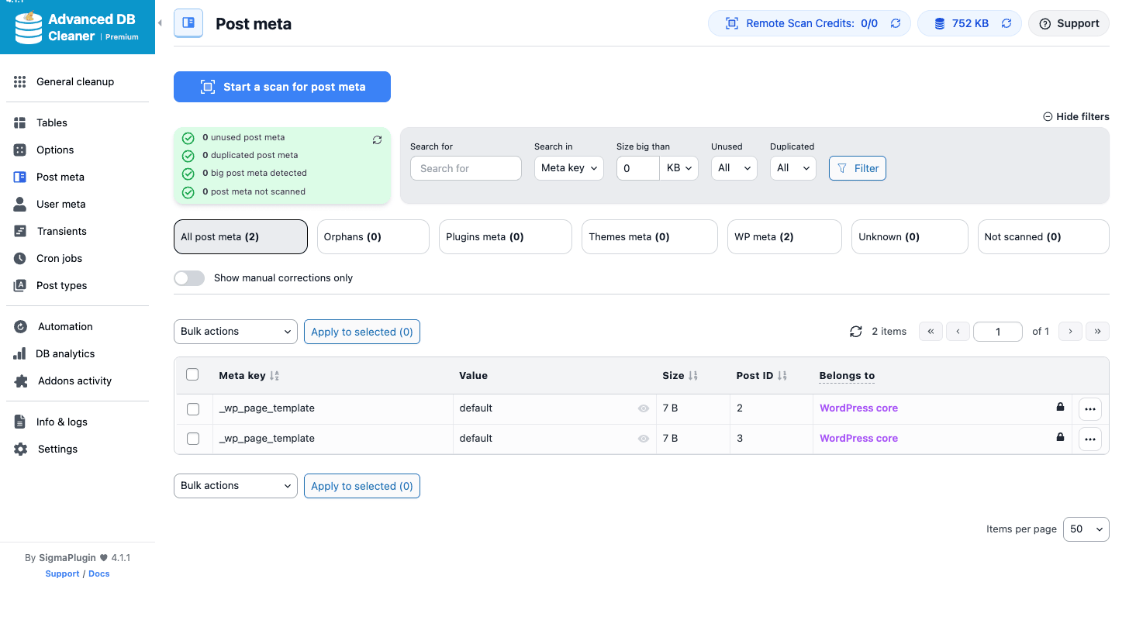Click the Size big than number field

pos(638,168)
